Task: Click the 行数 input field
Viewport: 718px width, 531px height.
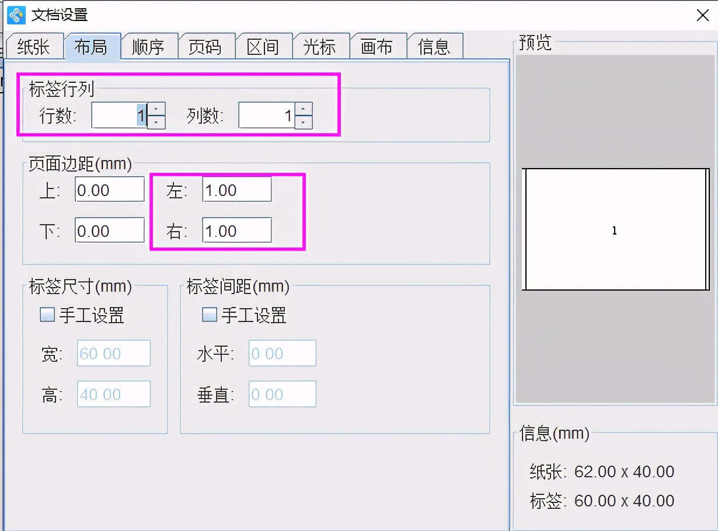Action: 119,116
